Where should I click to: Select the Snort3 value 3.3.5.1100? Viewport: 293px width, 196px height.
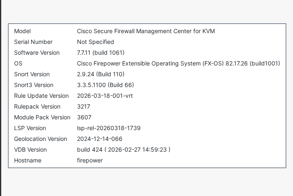(105, 85)
